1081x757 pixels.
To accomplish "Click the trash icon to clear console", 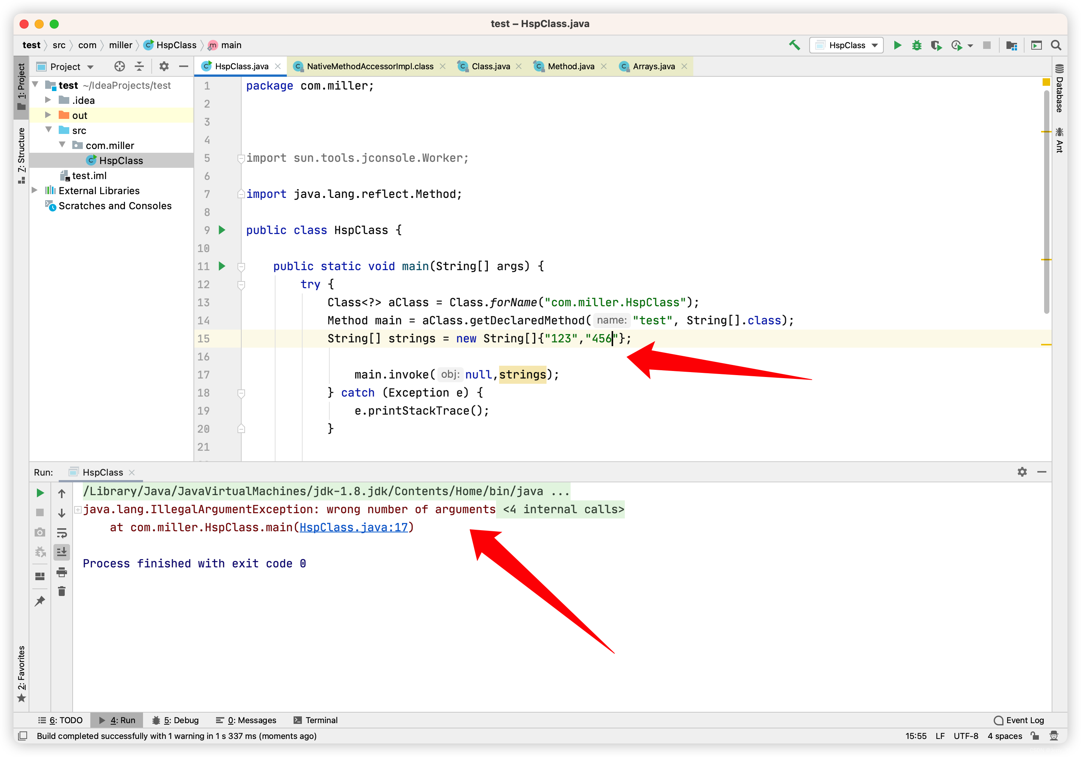I will click(62, 591).
